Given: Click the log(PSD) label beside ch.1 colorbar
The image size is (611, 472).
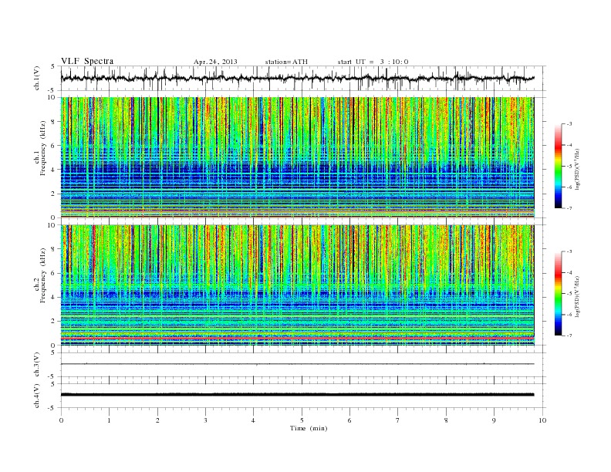Looking at the screenshot, I should (x=579, y=170).
